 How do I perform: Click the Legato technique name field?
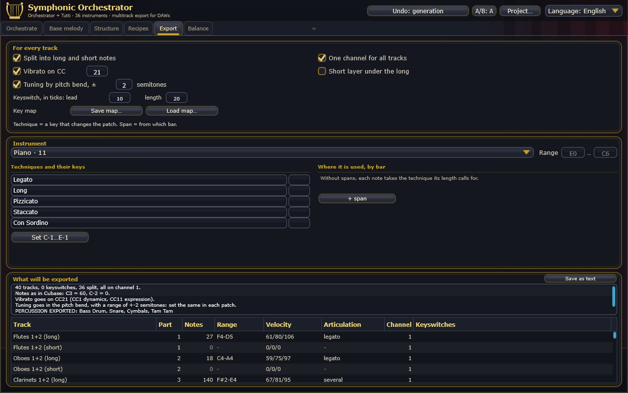(x=149, y=180)
